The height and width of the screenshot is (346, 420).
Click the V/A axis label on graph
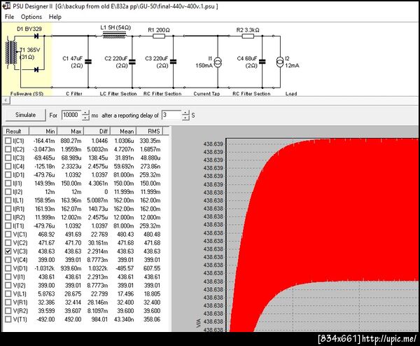199,323
